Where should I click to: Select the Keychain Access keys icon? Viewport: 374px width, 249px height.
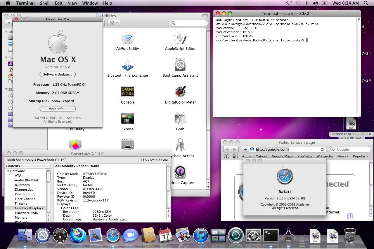click(180, 145)
